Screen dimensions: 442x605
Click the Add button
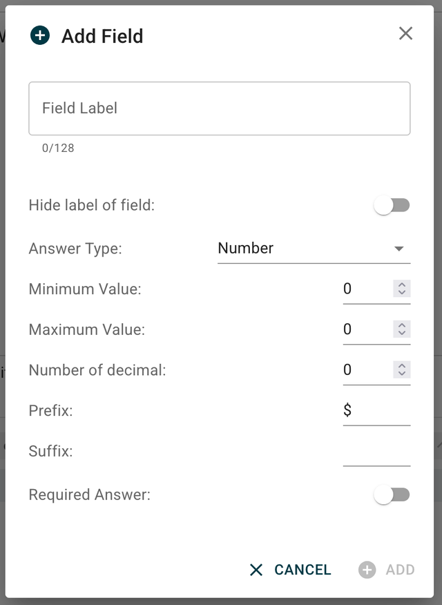(x=387, y=570)
